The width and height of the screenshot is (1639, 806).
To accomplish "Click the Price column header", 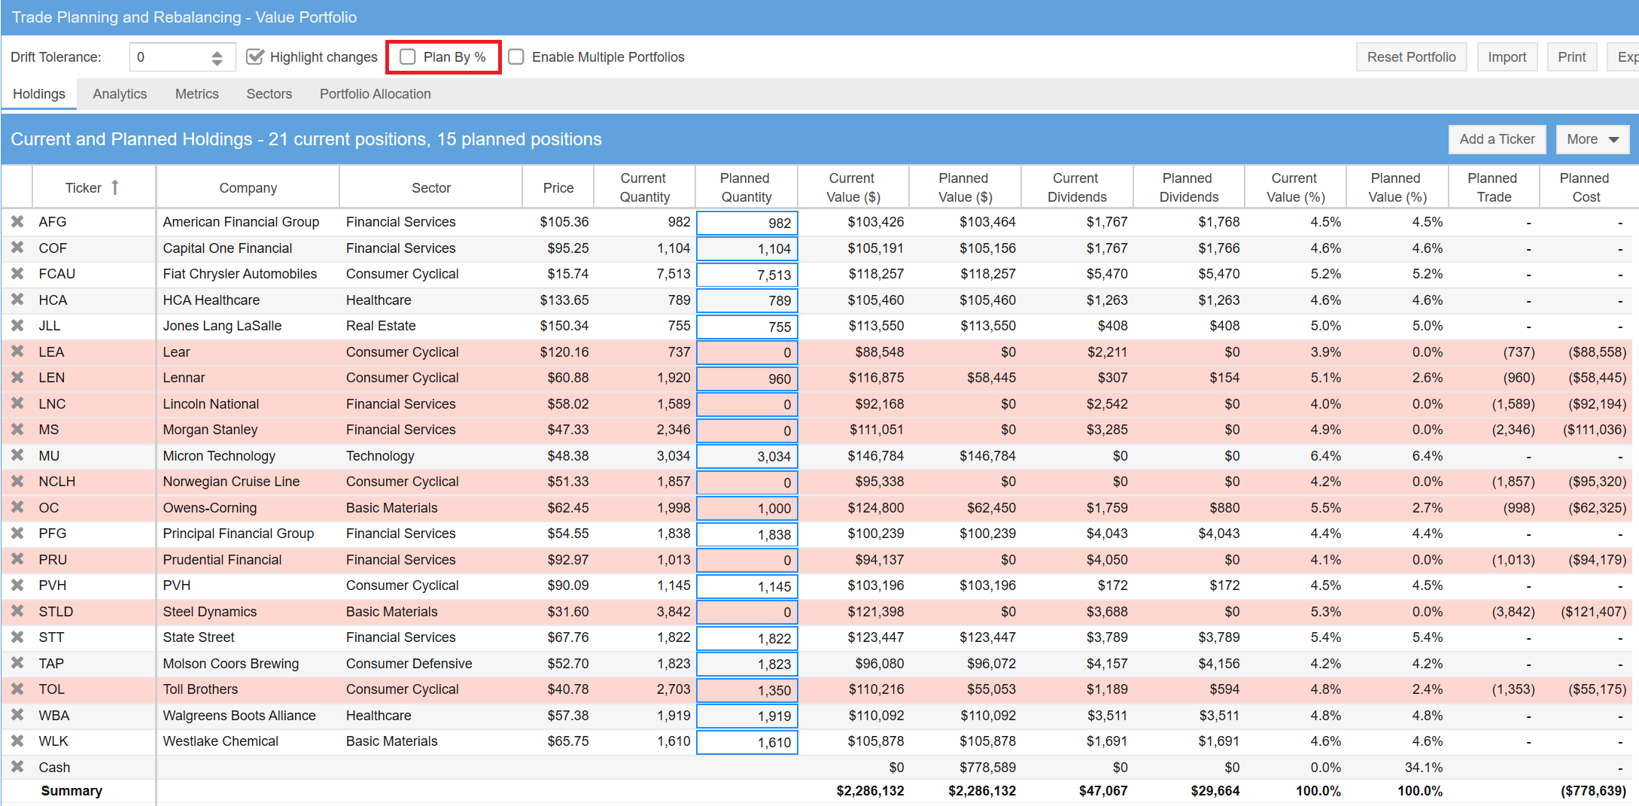I will click(558, 187).
